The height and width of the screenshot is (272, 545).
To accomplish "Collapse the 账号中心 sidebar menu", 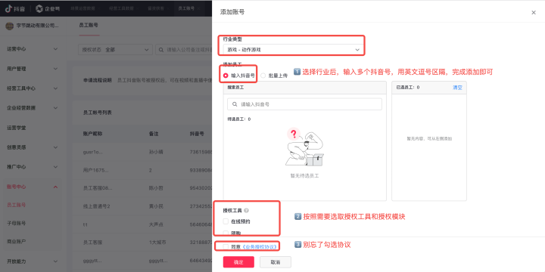I will (33, 187).
